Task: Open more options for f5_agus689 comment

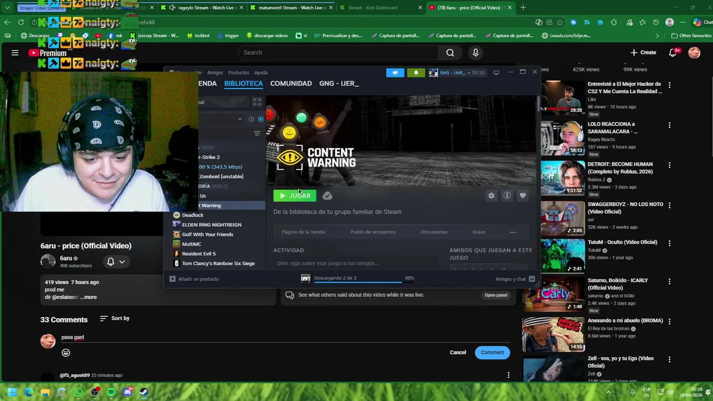Action: [x=509, y=375]
